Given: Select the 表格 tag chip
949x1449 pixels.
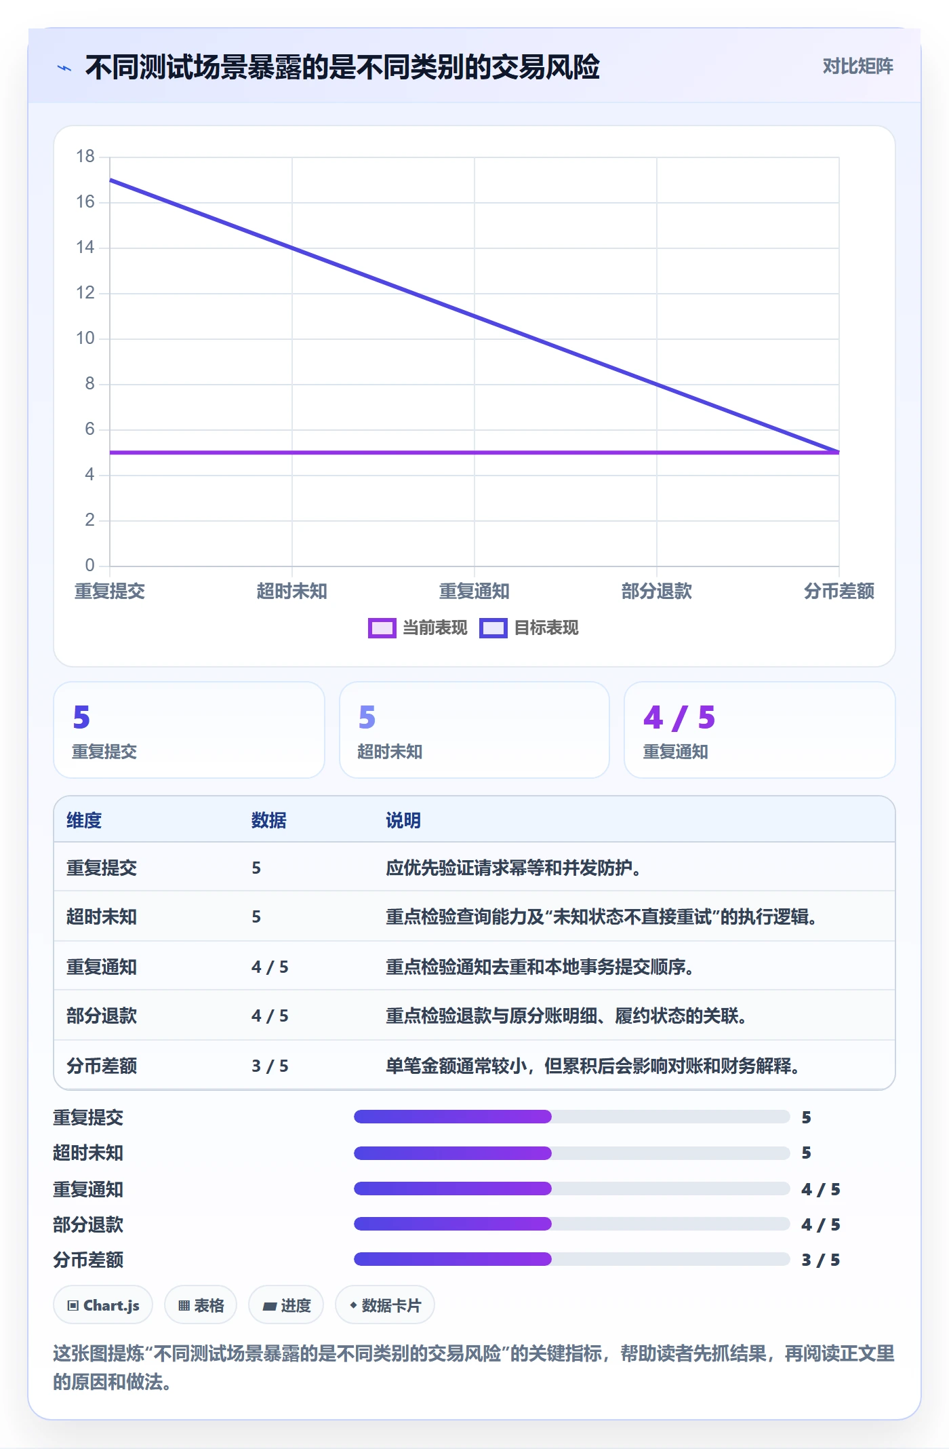Looking at the screenshot, I should (201, 1305).
